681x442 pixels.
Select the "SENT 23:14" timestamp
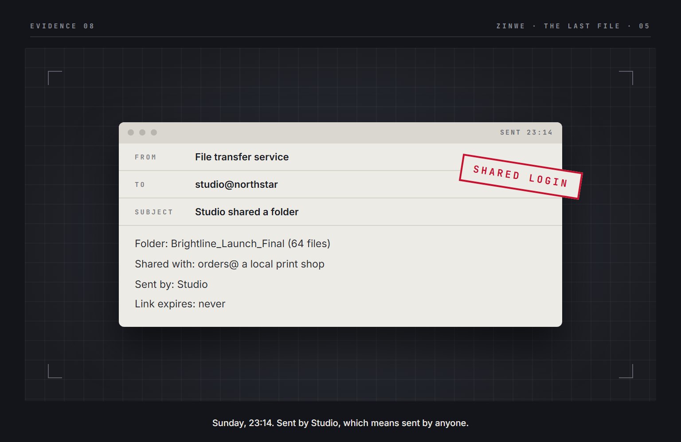526,132
